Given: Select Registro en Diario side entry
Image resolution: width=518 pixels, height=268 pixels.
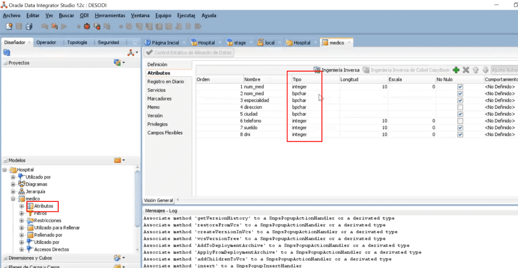Looking at the screenshot, I should coord(165,81).
